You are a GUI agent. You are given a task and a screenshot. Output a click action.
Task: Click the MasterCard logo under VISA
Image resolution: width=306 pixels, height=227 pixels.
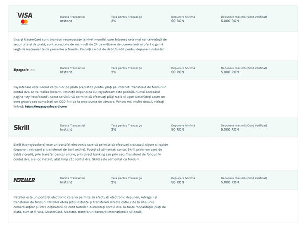(x=24, y=22)
